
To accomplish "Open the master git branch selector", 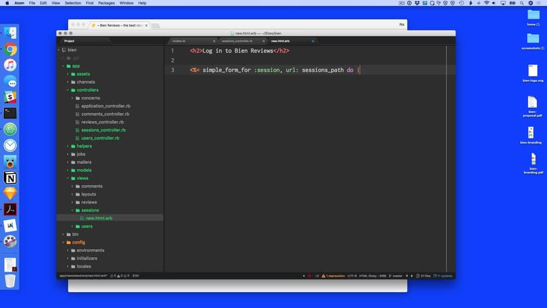I will (x=396, y=276).
